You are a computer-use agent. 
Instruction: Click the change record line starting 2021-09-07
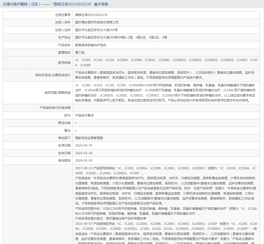tap(166, 224)
